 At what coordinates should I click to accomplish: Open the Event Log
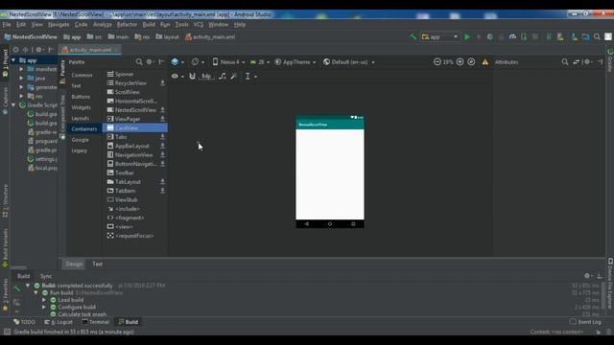585,322
